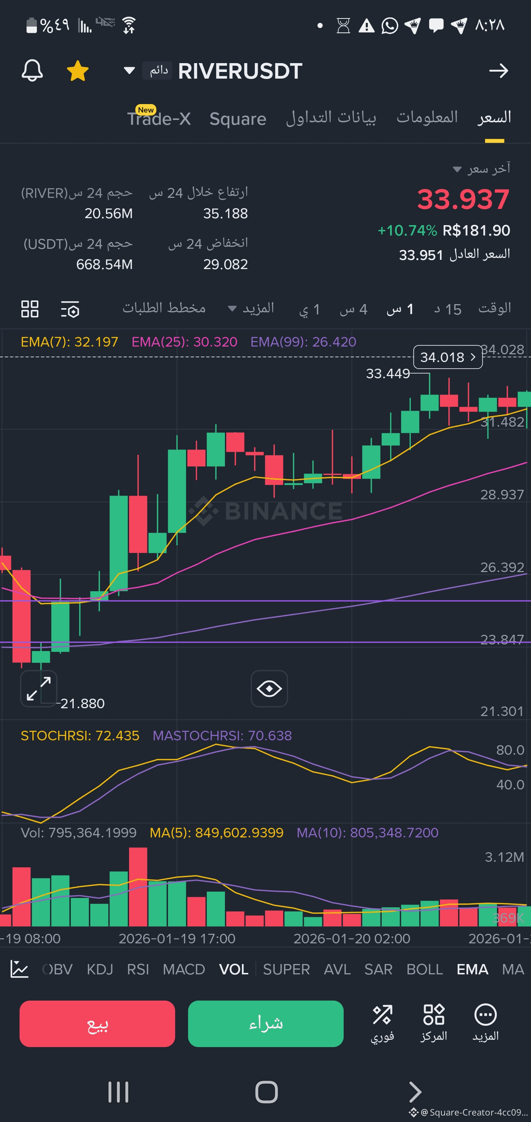The image size is (531, 1122).
Task: Open chart settings icon beside grid
Action: [x=70, y=309]
